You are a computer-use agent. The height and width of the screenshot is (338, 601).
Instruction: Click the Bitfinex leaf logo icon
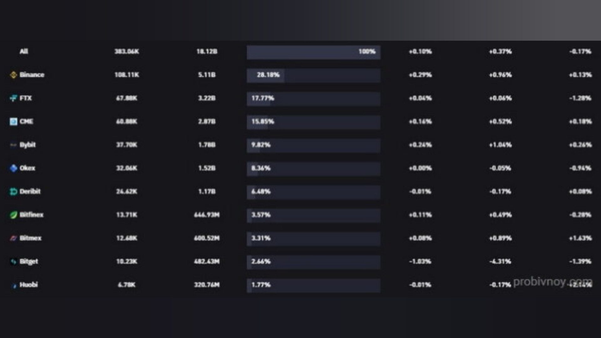tap(13, 215)
